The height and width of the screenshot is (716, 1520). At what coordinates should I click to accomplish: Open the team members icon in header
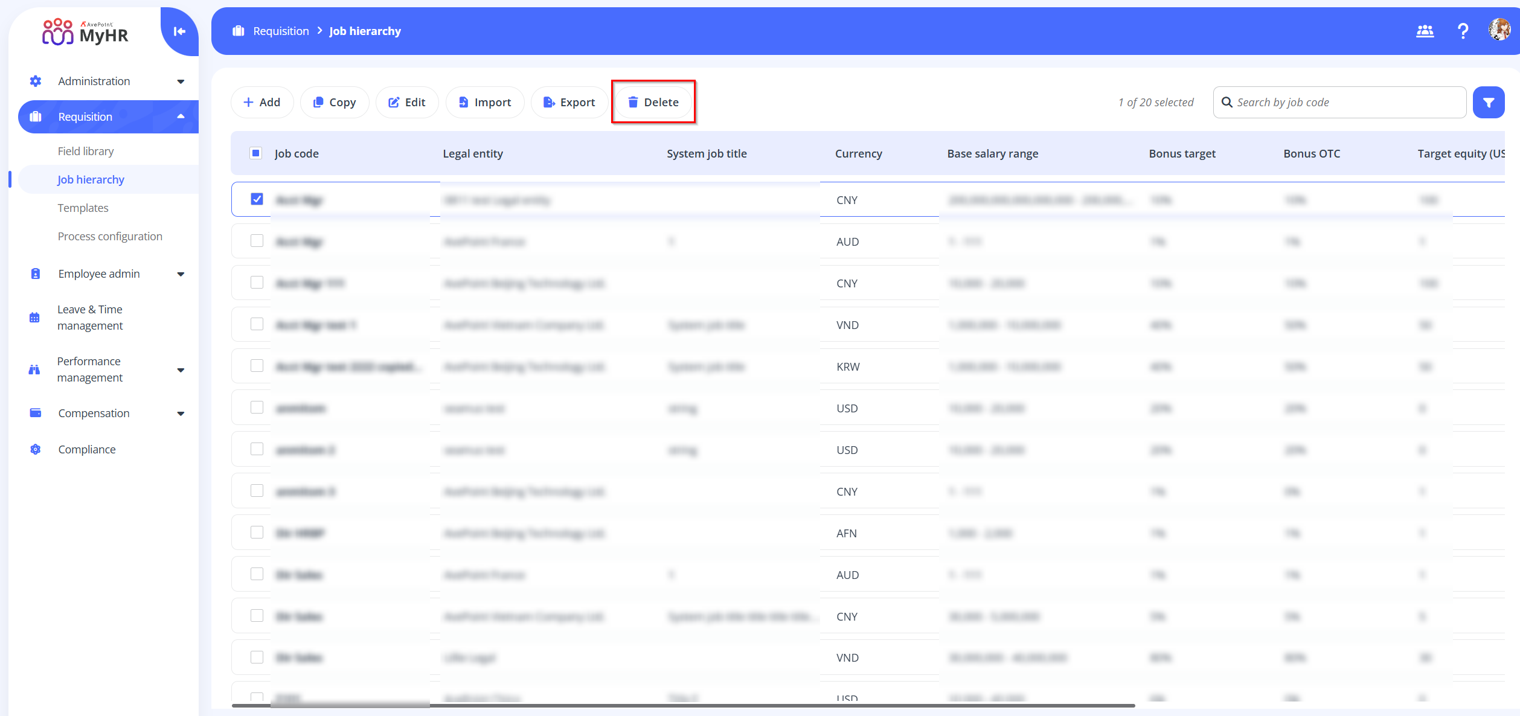1425,31
